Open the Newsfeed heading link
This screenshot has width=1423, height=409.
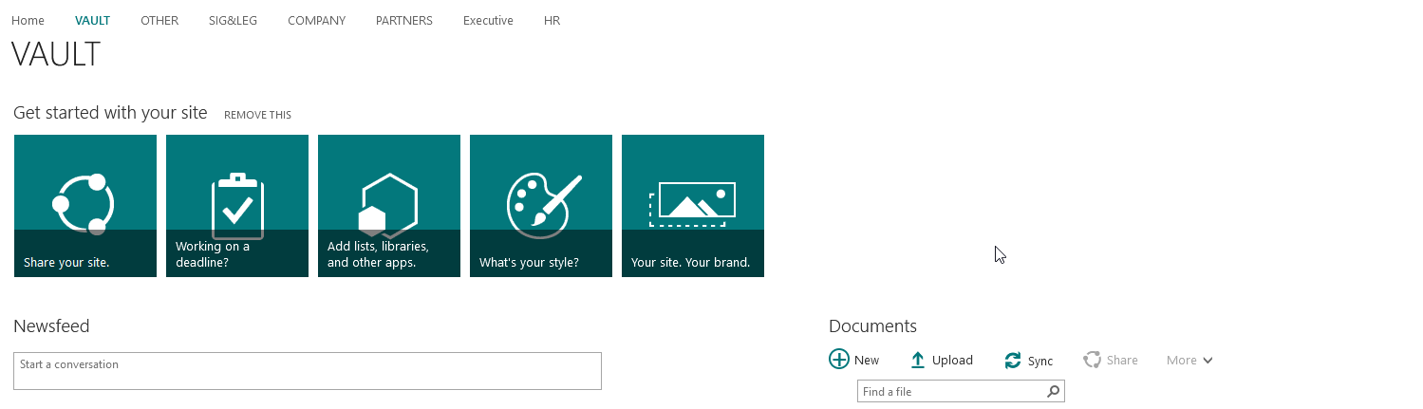(51, 326)
